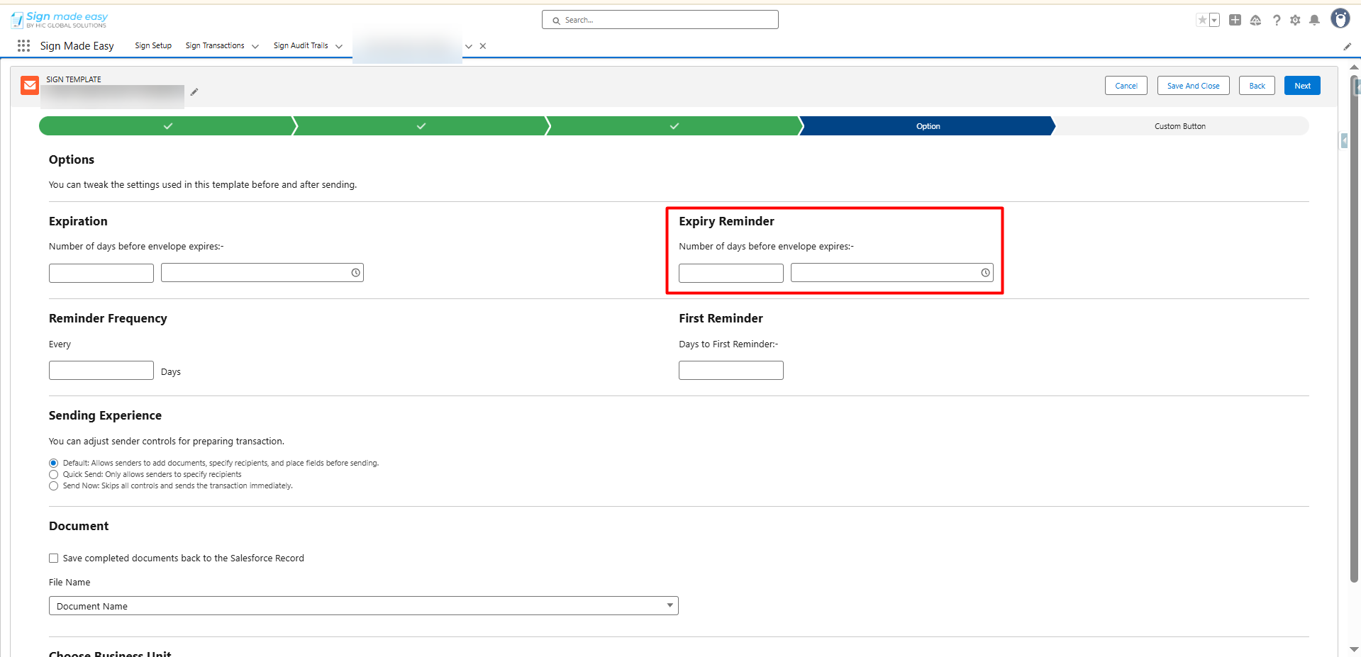This screenshot has width=1361, height=657.
Task: Click the user profile avatar
Action: click(x=1340, y=19)
